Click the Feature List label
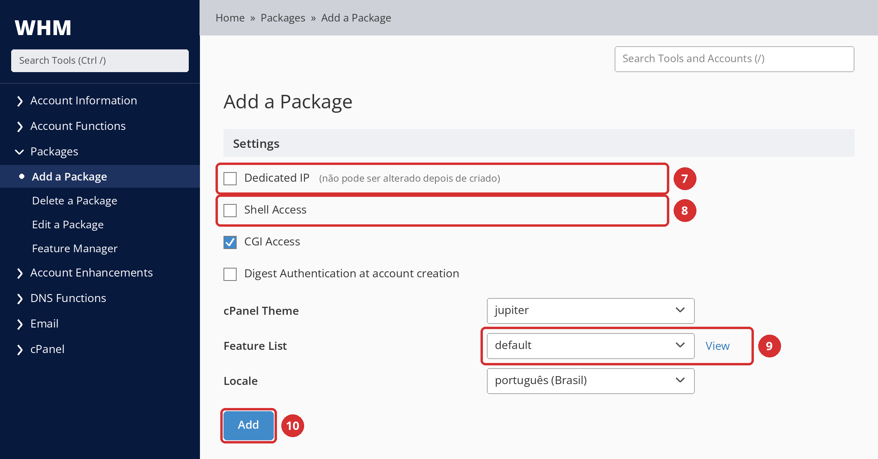 [255, 346]
